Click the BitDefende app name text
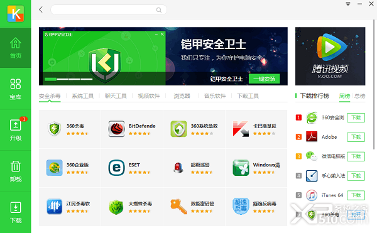 point(142,126)
